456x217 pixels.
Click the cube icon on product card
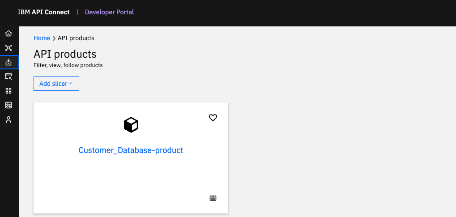coord(131,125)
